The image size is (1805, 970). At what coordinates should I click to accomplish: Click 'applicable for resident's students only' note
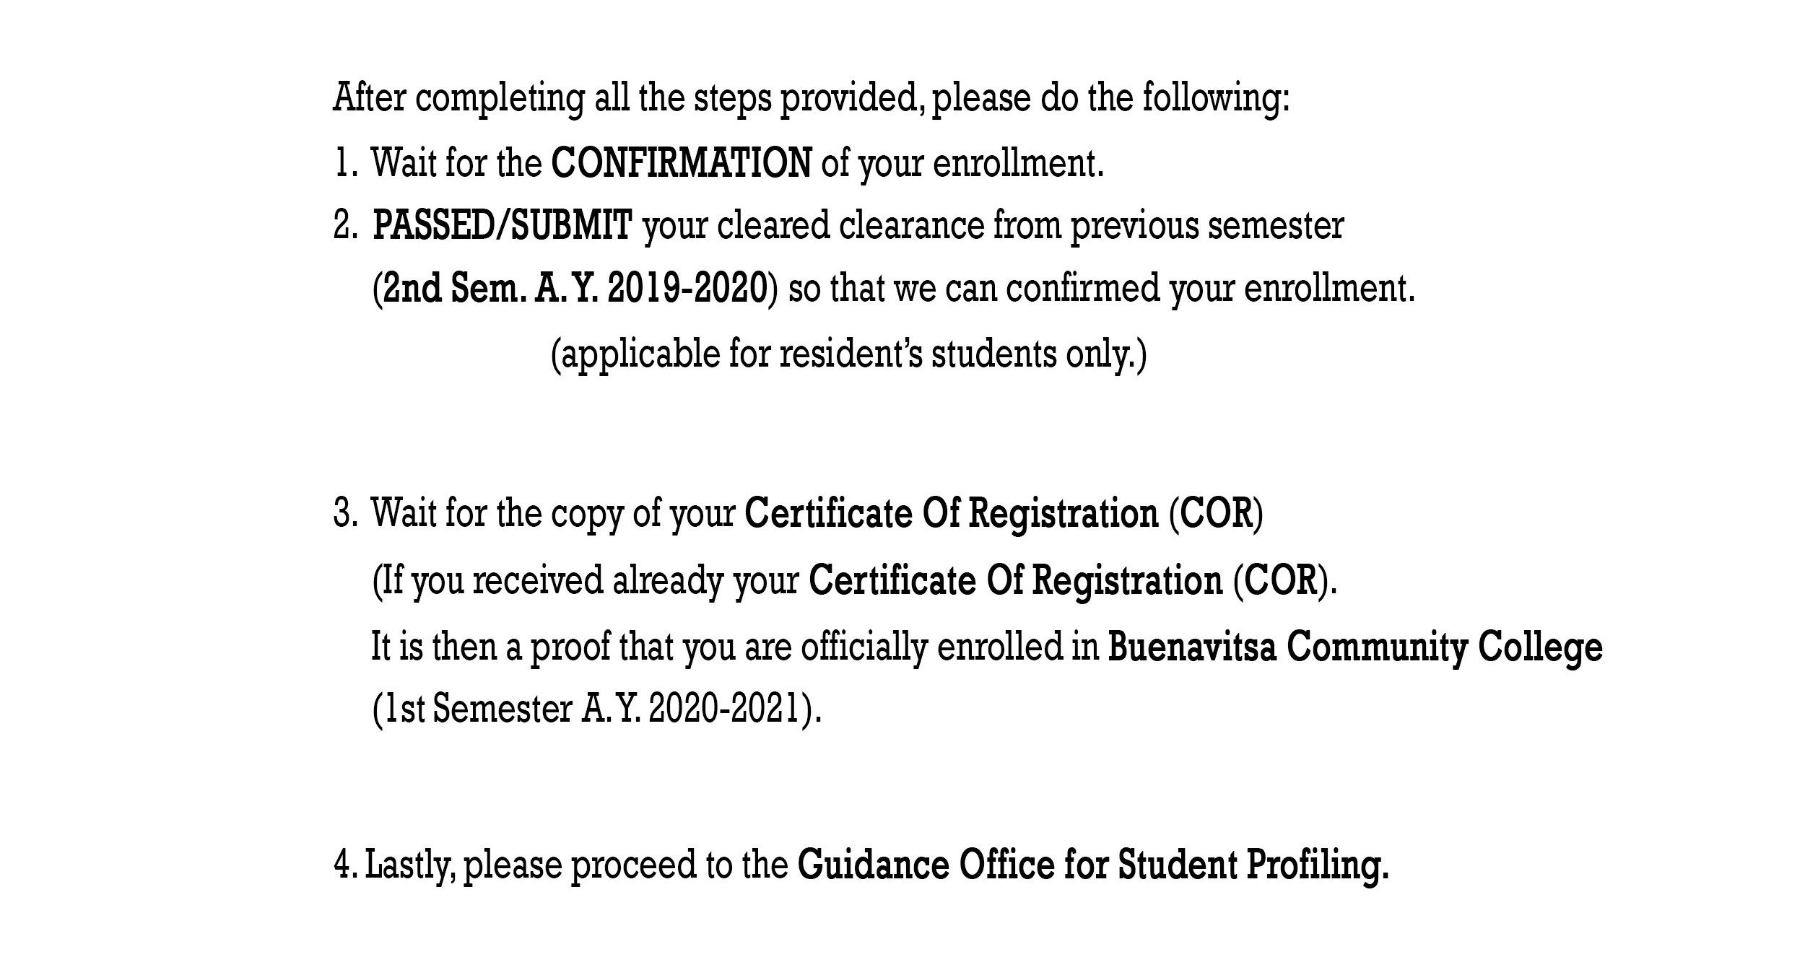[x=848, y=354]
